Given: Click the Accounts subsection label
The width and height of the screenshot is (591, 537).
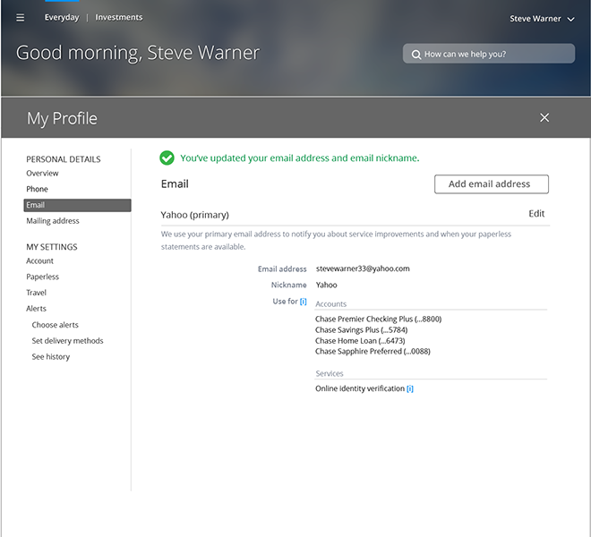Looking at the screenshot, I should pos(330,303).
